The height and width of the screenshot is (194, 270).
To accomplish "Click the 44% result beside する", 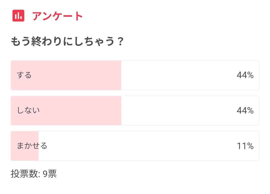I will click(x=245, y=75).
